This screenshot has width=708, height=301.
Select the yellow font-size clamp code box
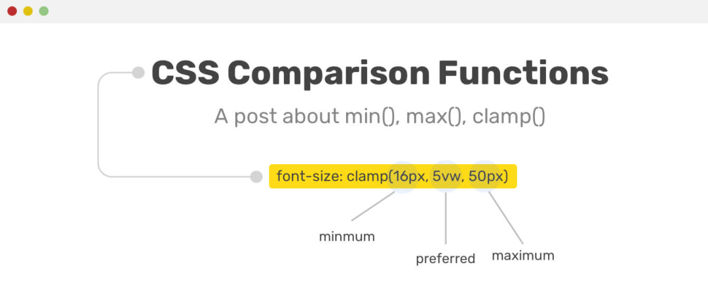point(393,176)
